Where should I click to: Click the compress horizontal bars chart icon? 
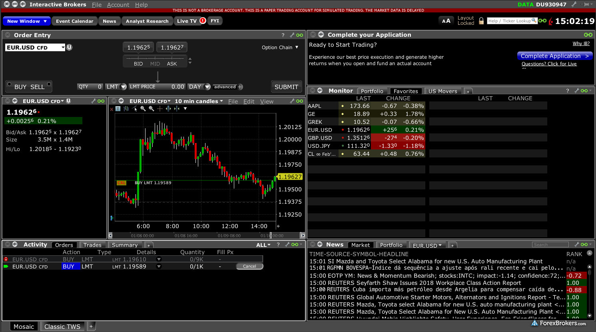click(176, 109)
